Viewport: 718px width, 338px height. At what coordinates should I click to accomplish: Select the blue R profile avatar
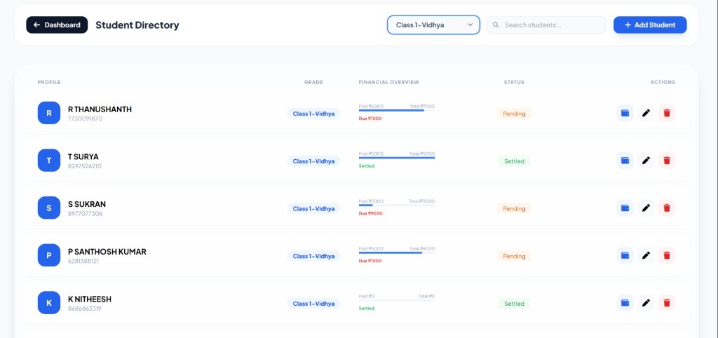pos(49,113)
